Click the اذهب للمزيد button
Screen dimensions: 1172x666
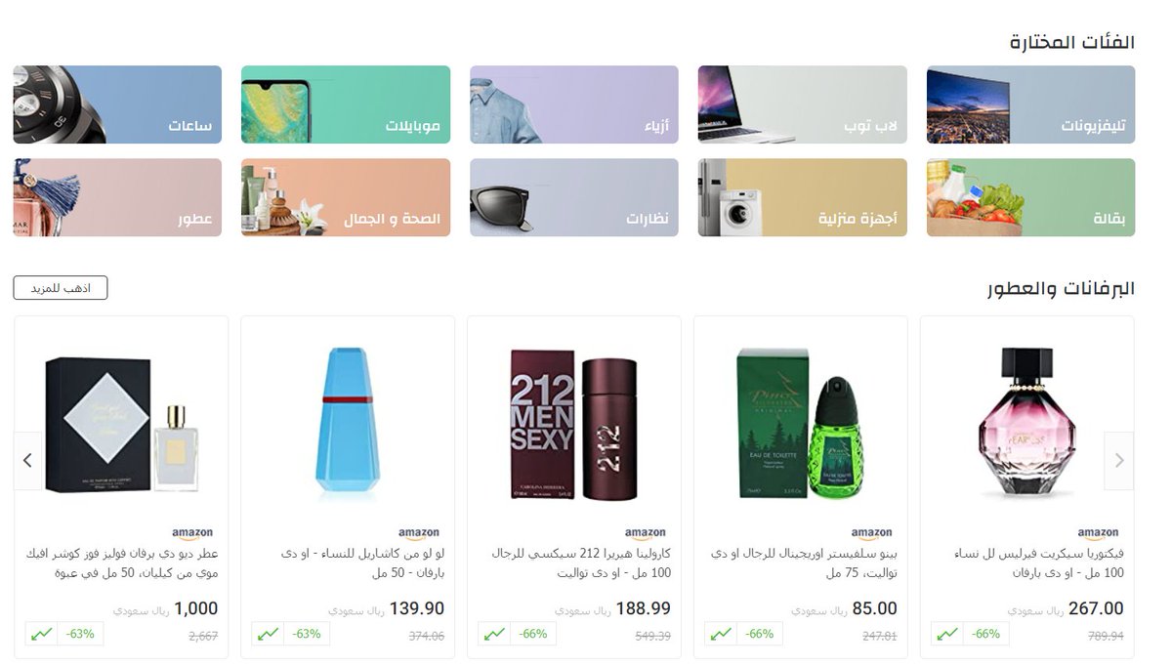pos(61,288)
